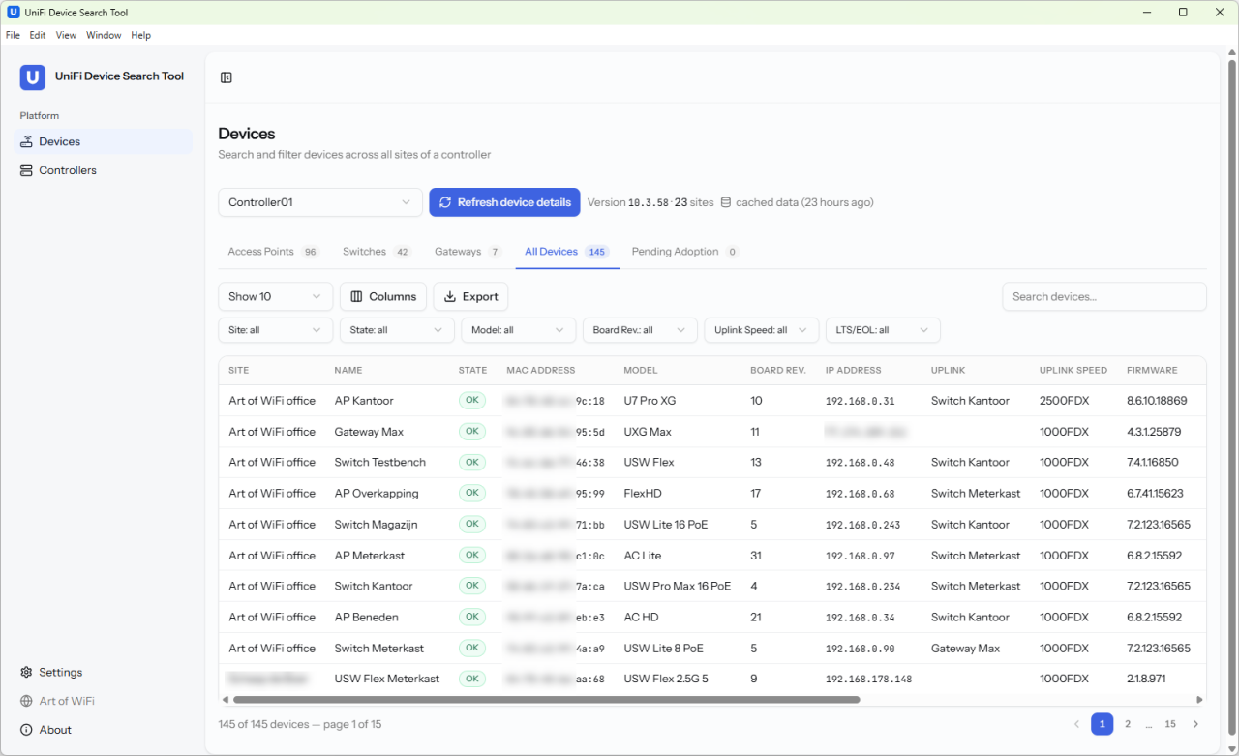Click the Settings gear icon
The image size is (1239, 756).
click(27, 672)
